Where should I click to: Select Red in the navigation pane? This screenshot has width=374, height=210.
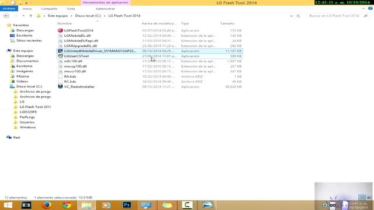16,138
